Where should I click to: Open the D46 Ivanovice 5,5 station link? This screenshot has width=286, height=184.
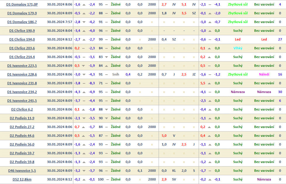pos(22,171)
